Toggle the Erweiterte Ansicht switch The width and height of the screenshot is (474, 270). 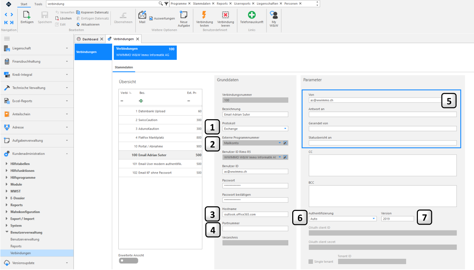pyautogui.click(x=128, y=261)
